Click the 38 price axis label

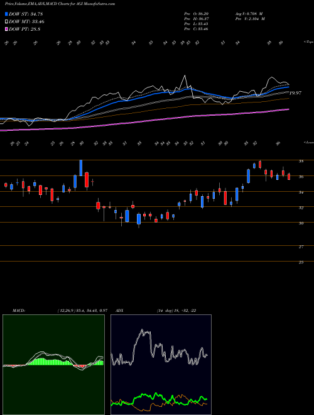(x=301, y=161)
